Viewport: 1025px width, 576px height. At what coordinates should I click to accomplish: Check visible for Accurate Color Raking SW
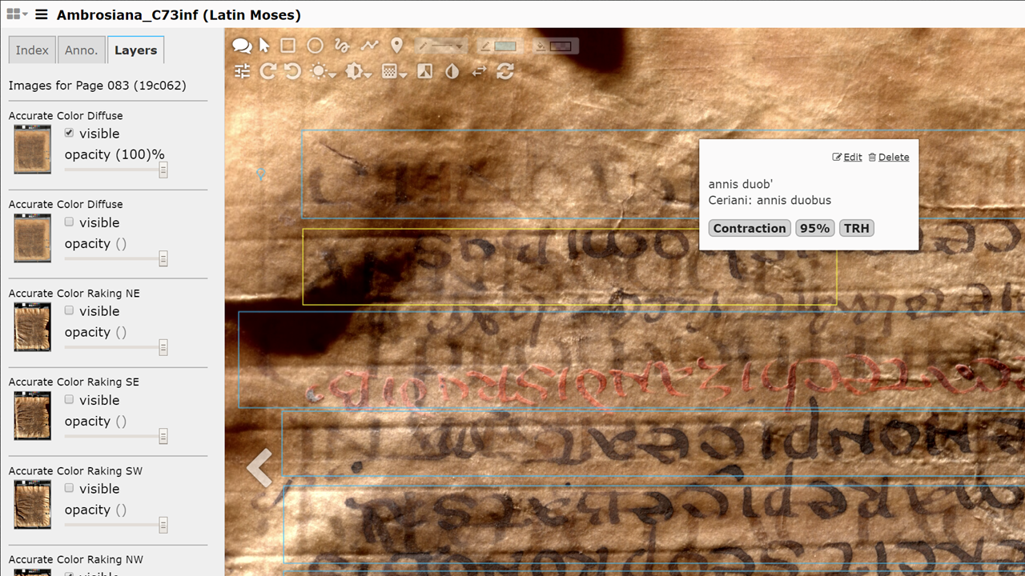69,488
